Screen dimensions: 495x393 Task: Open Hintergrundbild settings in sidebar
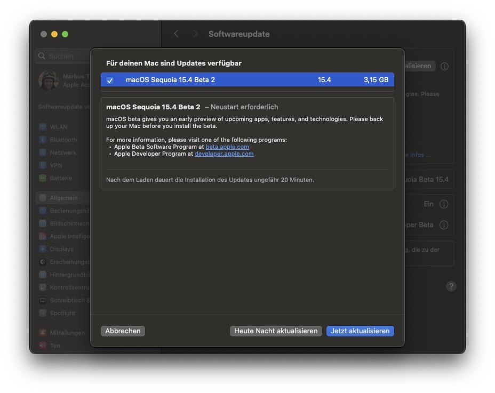click(63, 275)
